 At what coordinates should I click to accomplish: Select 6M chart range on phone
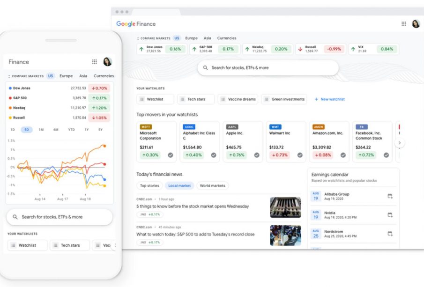pyautogui.click(x=56, y=130)
